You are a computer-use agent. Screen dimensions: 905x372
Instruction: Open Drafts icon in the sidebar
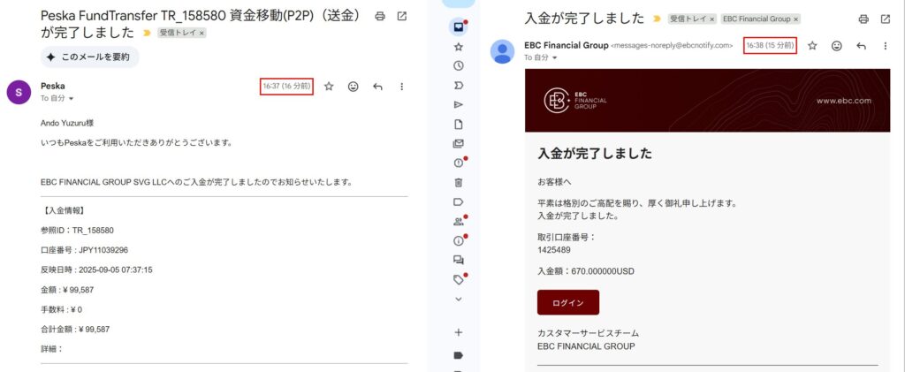459,124
